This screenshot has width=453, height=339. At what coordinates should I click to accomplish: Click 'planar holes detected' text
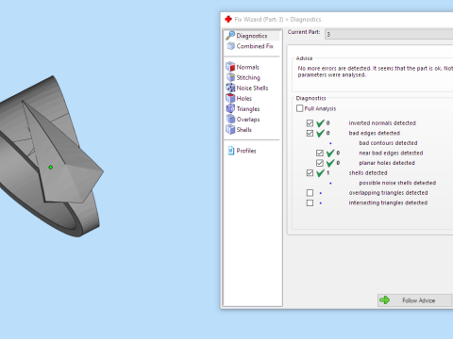coord(387,163)
